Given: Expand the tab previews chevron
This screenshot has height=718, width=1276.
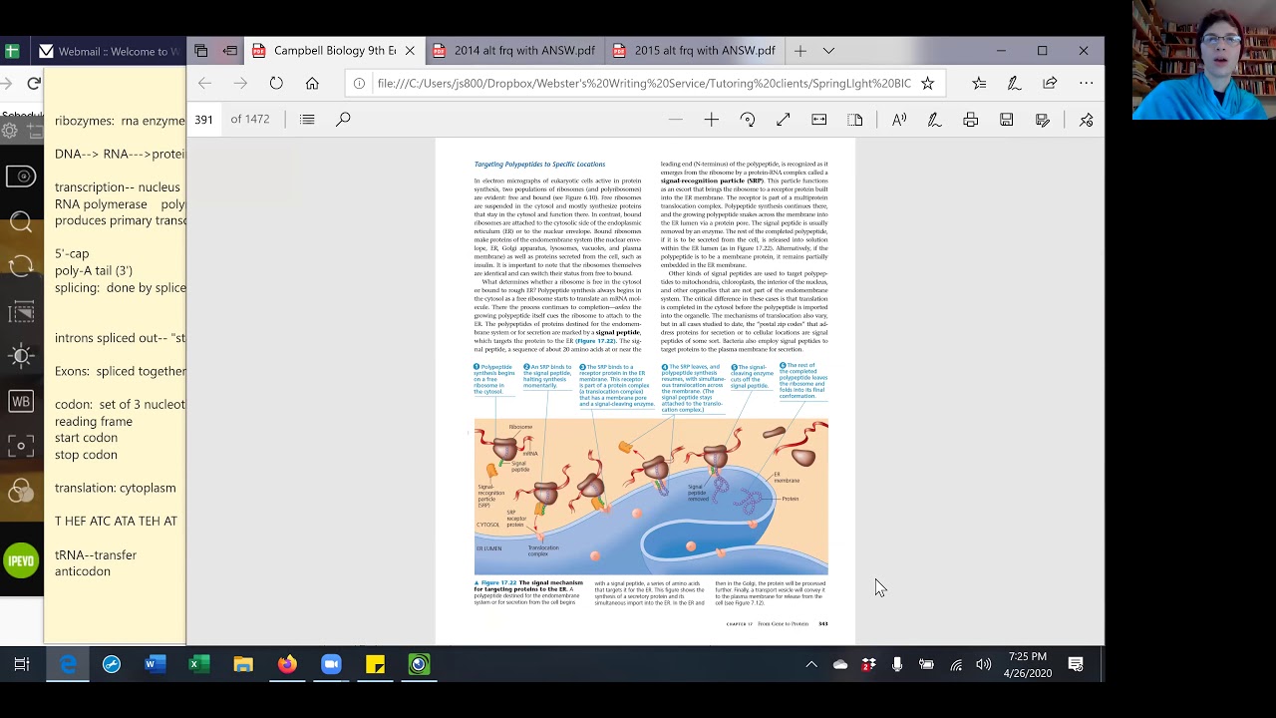Looking at the screenshot, I should click(828, 51).
